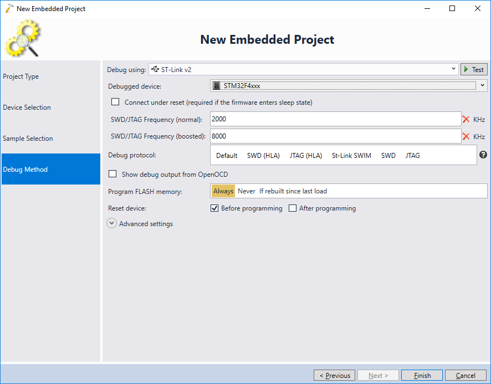Set Program FLASH memory to Always

point(223,191)
